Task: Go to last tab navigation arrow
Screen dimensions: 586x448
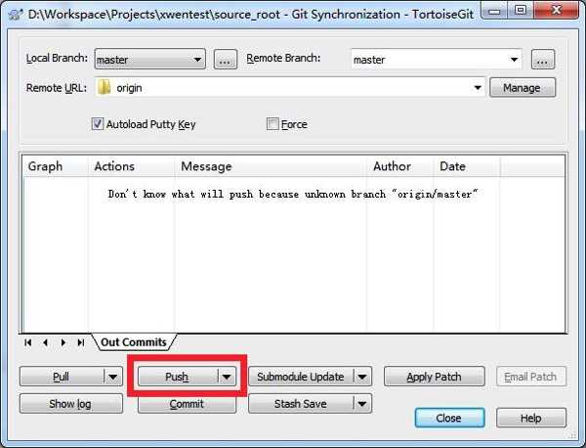Action: click(x=81, y=342)
